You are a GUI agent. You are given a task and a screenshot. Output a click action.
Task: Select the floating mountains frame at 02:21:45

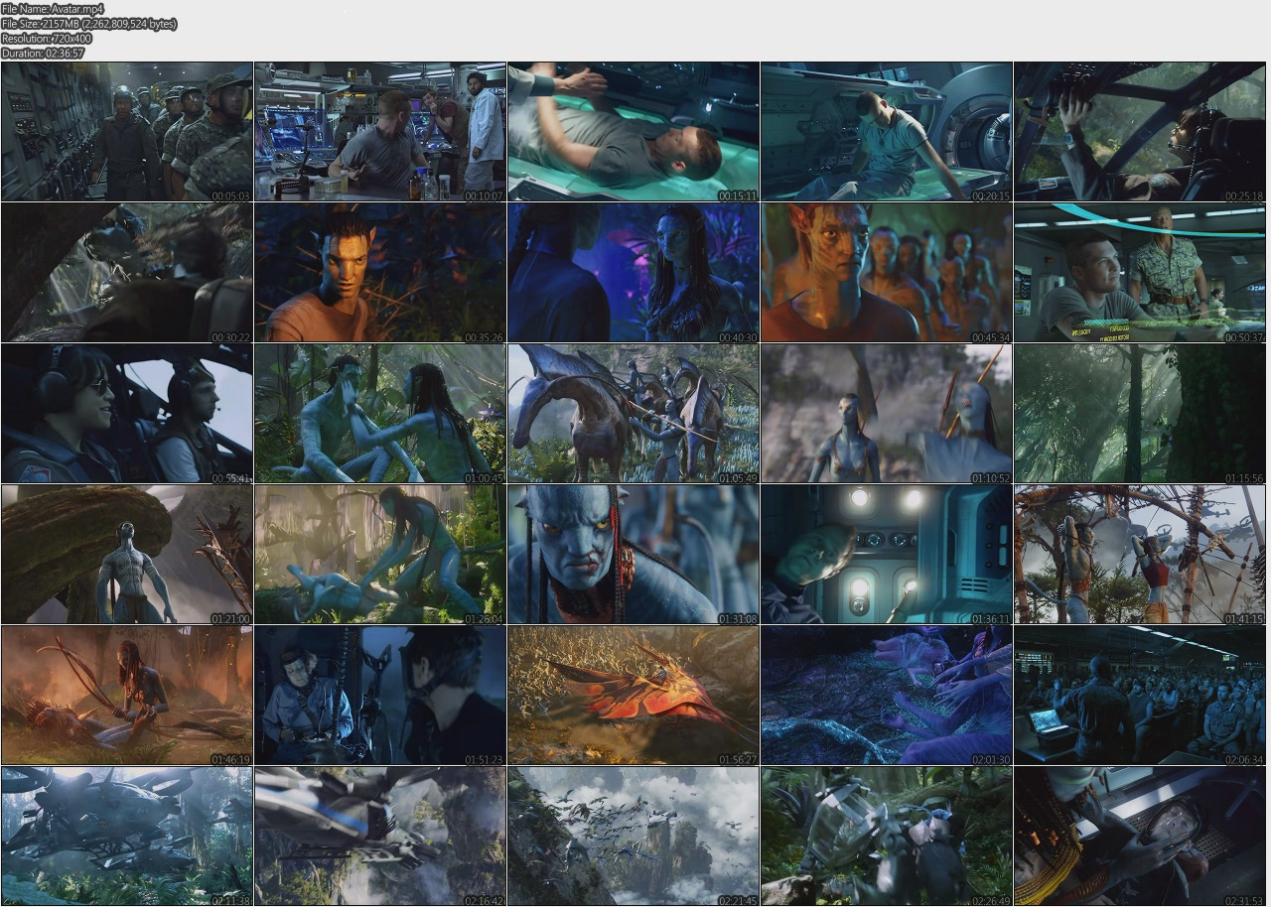click(x=634, y=837)
